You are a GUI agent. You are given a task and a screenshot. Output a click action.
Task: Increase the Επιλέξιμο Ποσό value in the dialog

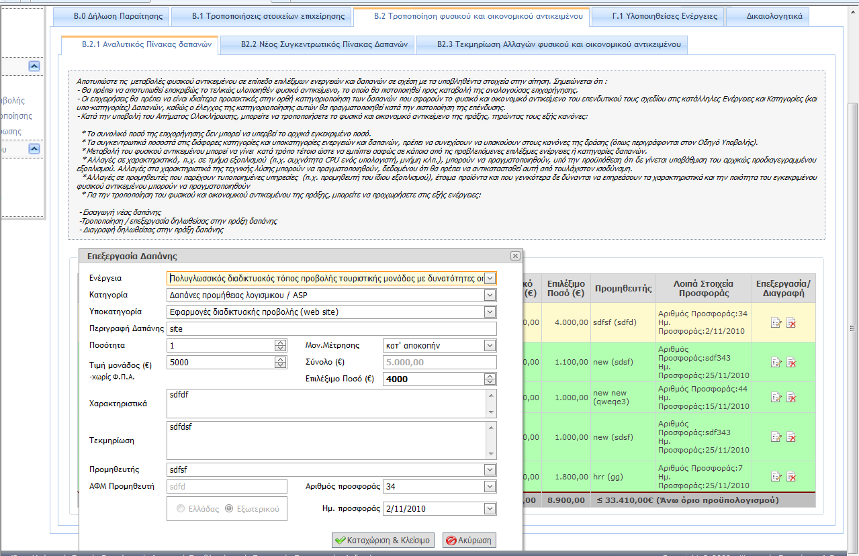[x=491, y=376]
